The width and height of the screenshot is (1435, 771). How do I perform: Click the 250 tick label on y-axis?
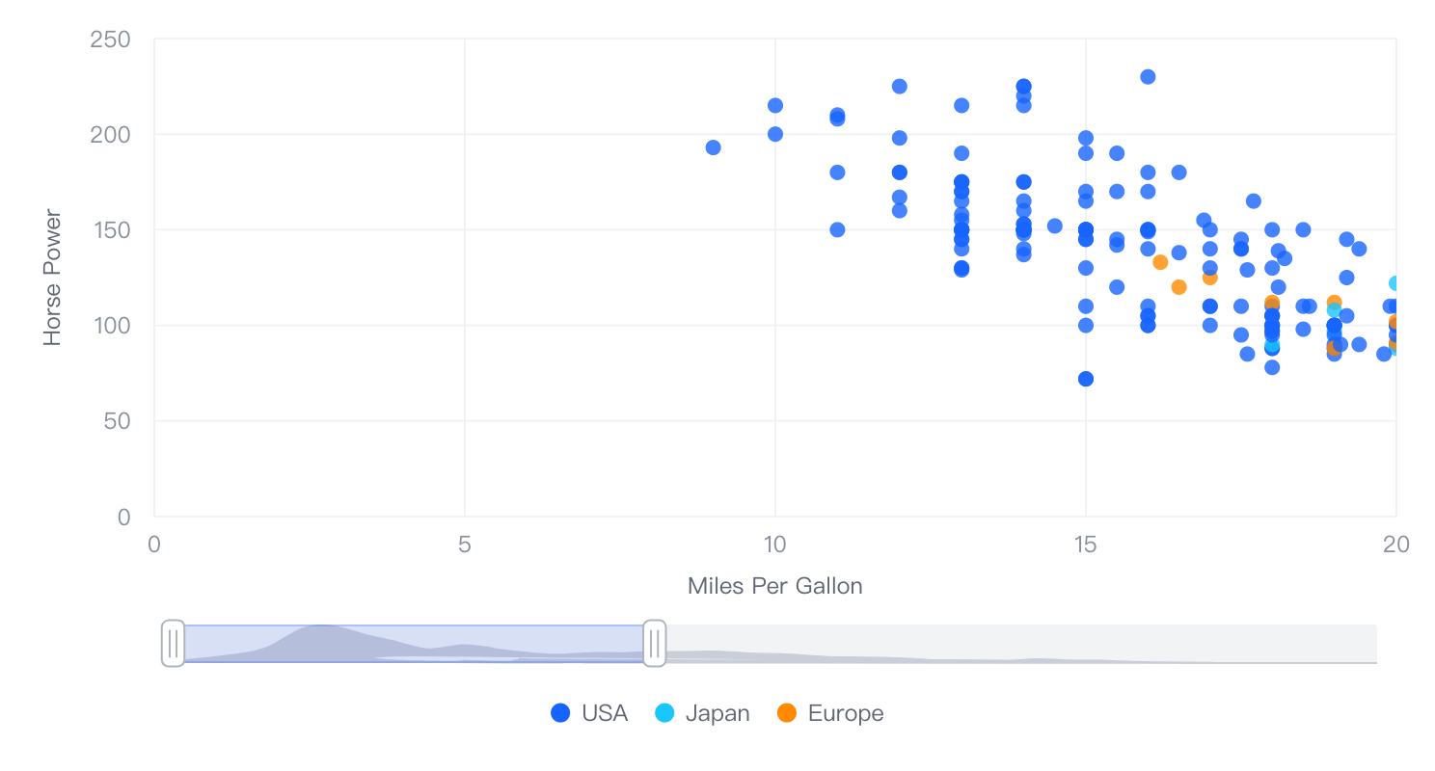[x=110, y=40]
